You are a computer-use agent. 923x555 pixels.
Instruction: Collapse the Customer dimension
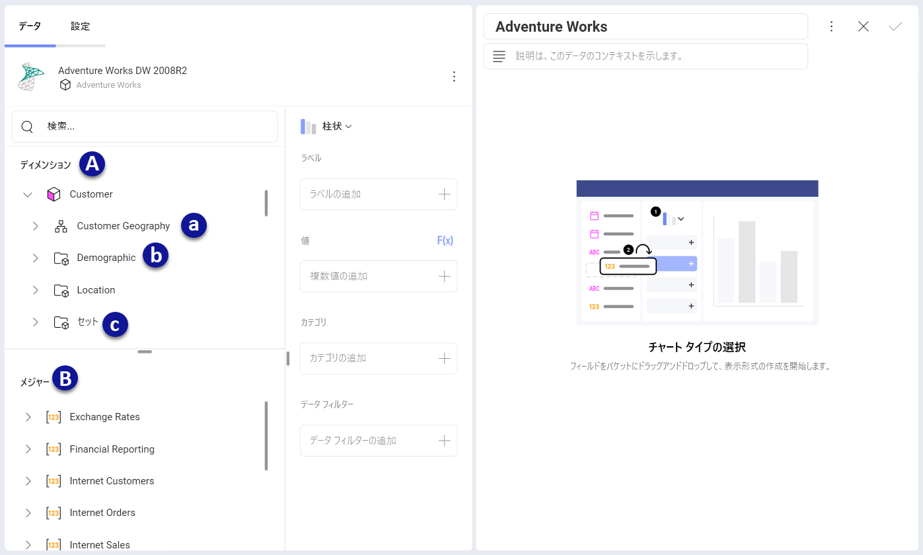point(28,194)
